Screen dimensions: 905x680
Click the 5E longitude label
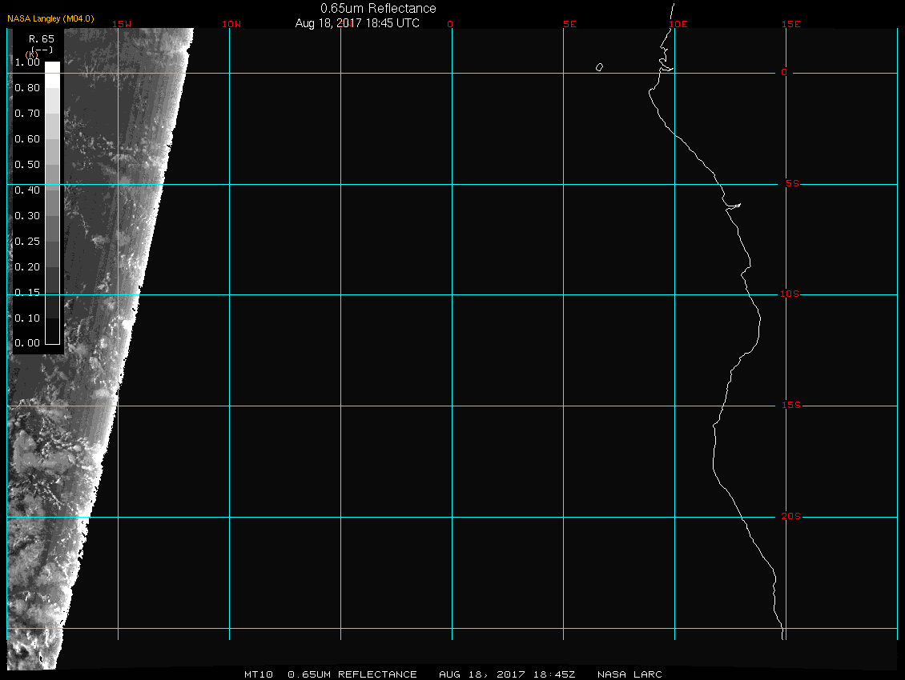569,24
